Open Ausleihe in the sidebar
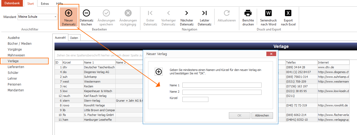 tap(14, 38)
